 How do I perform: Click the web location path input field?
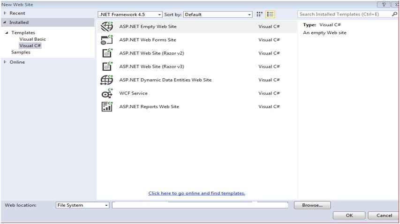click(x=200, y=205)
